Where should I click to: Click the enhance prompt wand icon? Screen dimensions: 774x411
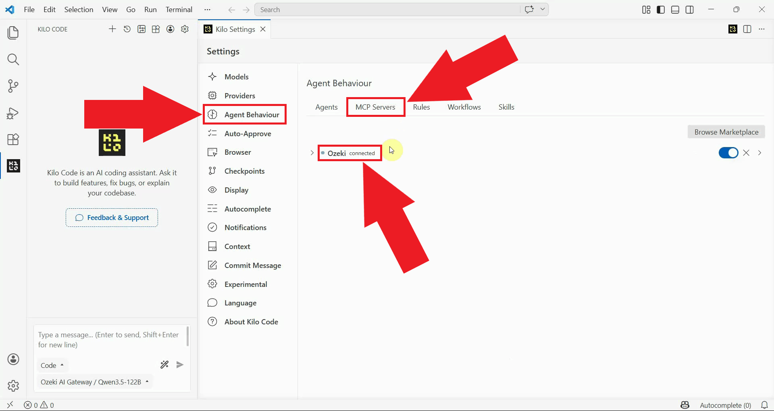164,365
